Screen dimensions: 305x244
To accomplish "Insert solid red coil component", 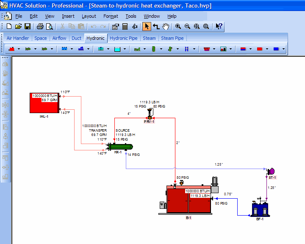I will [x=260, y=49].
